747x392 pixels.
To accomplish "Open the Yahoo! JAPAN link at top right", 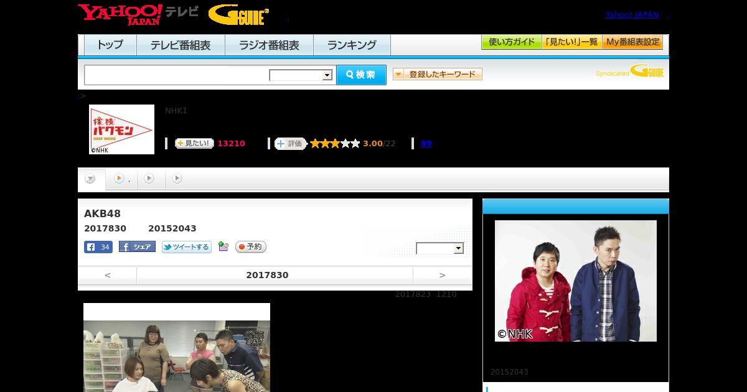I will [x=632, y=15].
